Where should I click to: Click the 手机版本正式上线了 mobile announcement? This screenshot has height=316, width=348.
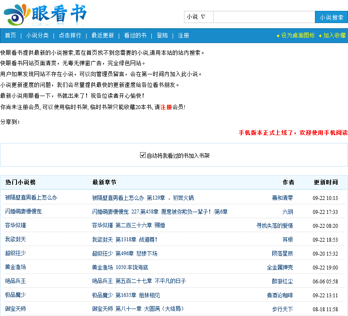coord(293,133)
